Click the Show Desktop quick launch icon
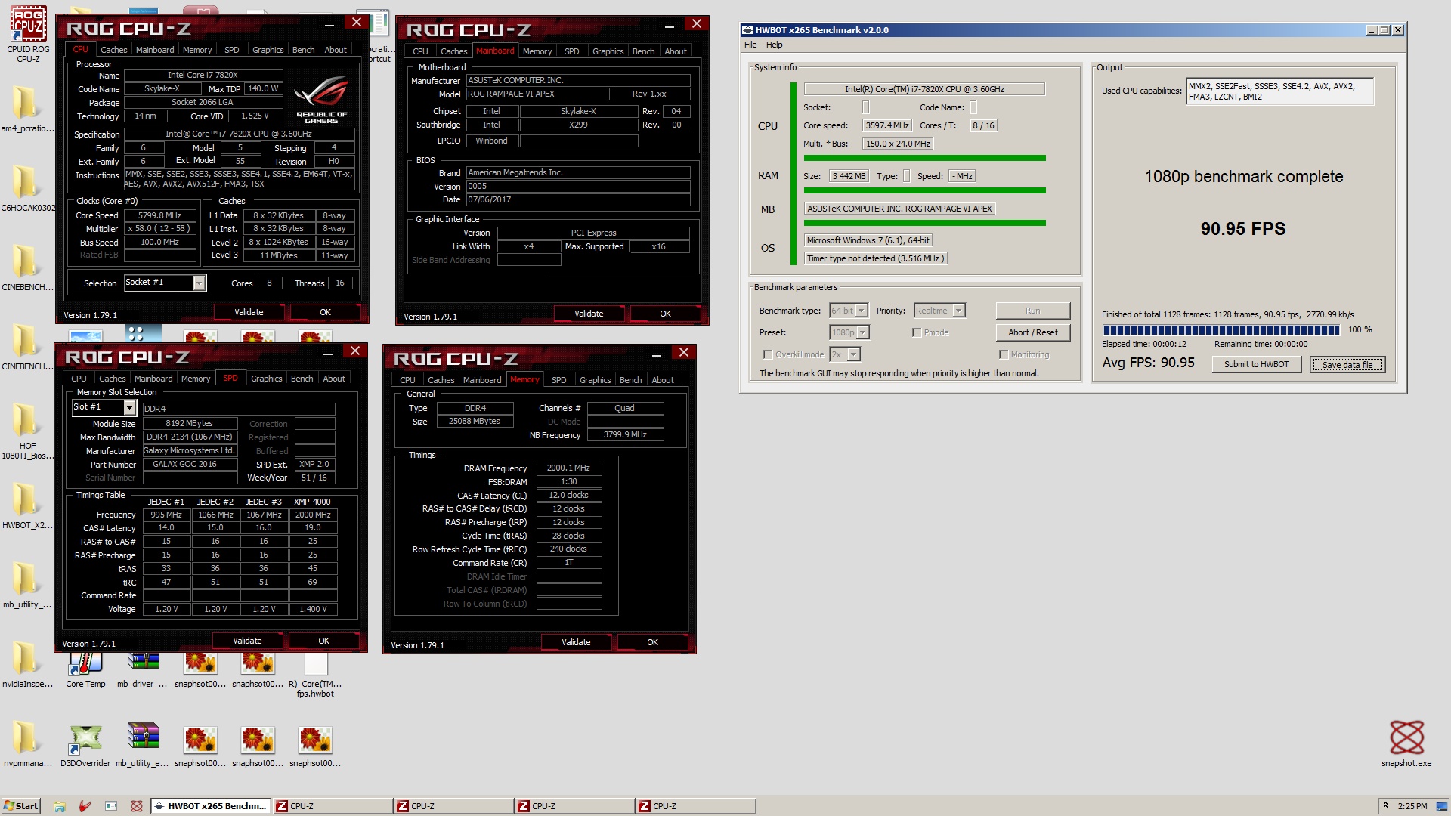 [111, 806]
